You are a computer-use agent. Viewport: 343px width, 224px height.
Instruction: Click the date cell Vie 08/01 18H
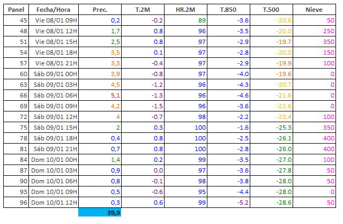tap(54, 53)
